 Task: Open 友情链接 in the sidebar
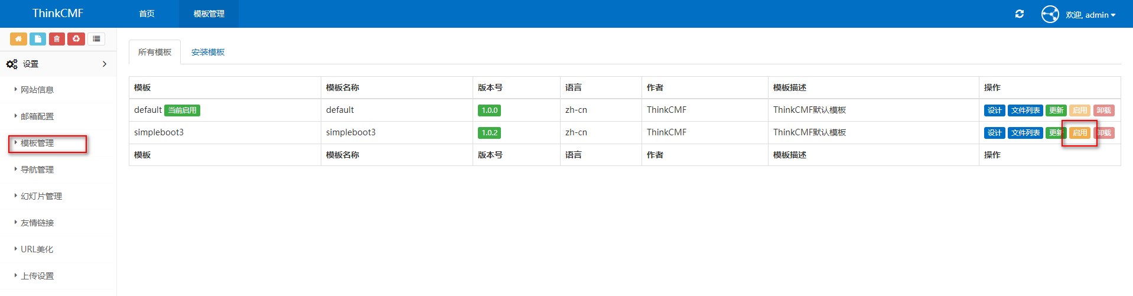[x=37, y=223]
